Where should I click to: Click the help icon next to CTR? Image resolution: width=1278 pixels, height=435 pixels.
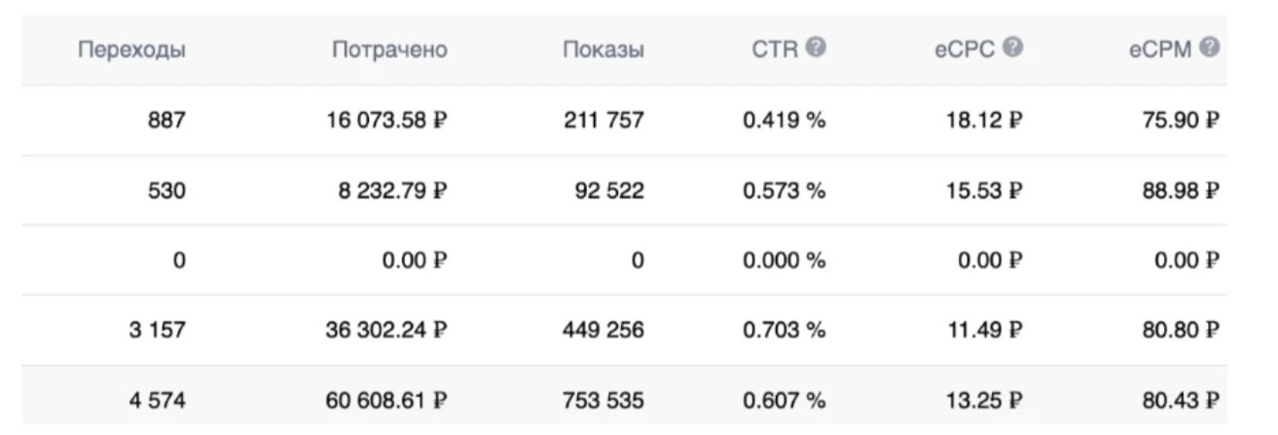(x=816, y=47)
